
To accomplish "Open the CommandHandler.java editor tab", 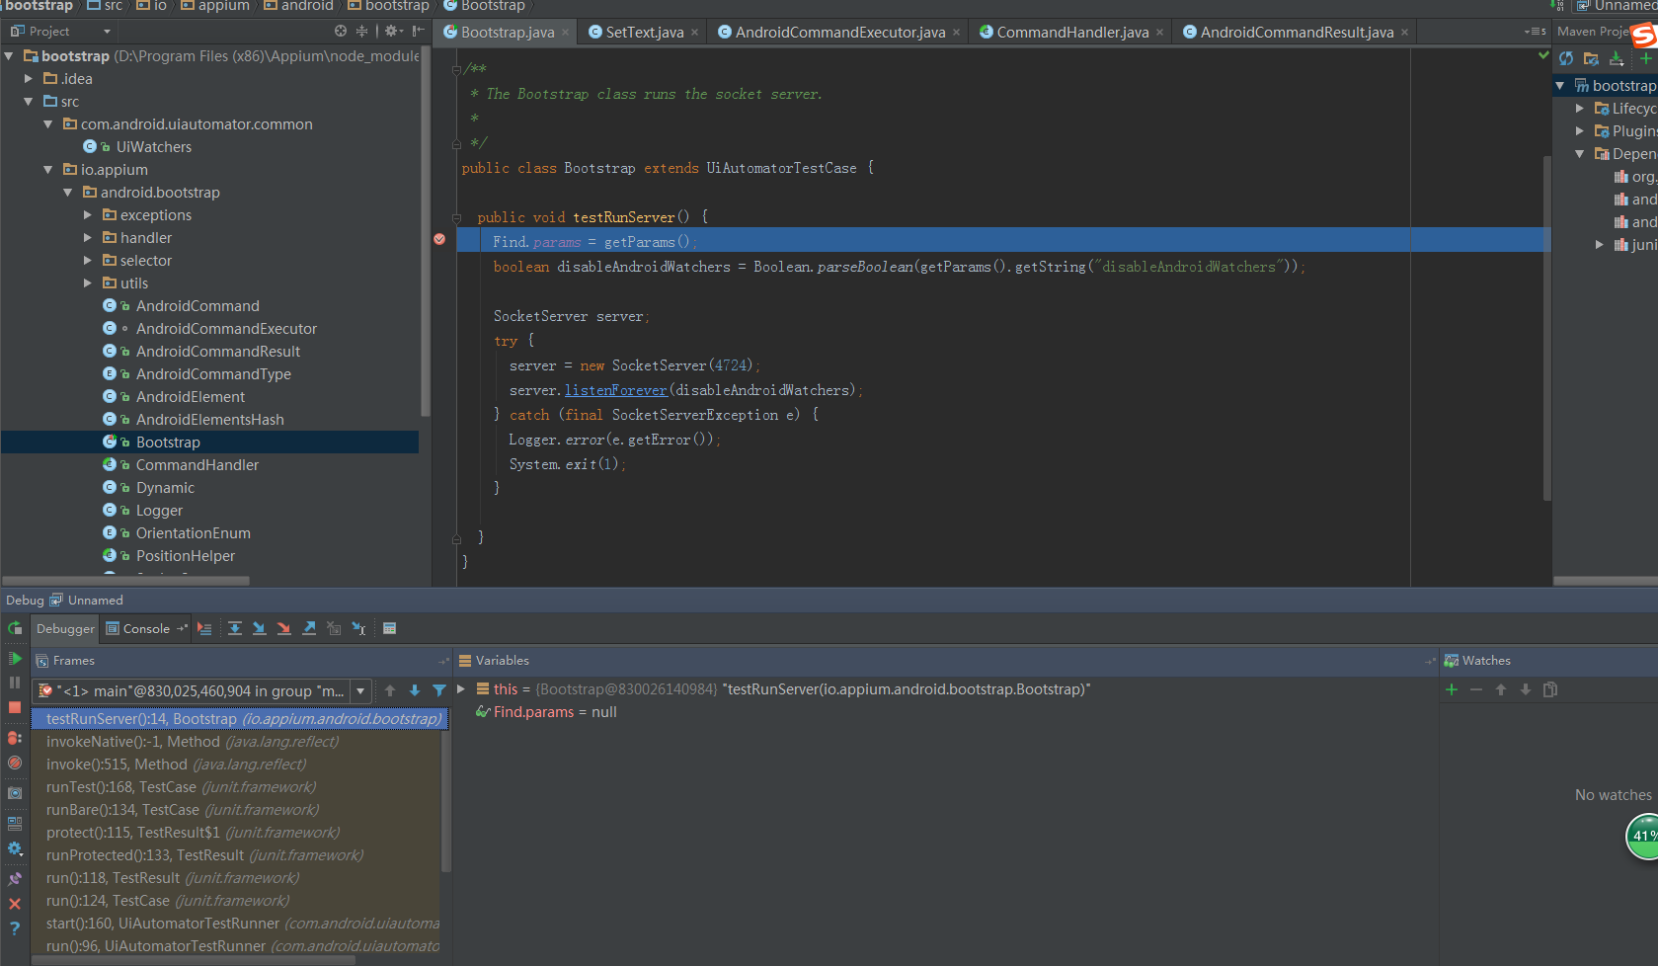I will [1072, 32].
